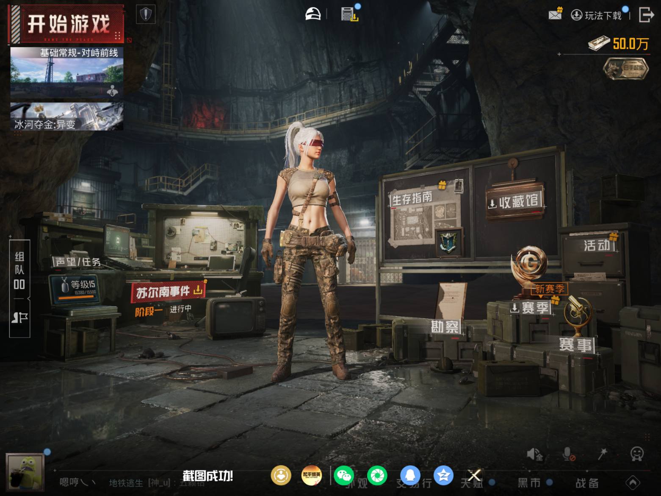Screen dimensions: 661x496
Task: Open the mail envelope icon
Action: click(x=555, y=14)
